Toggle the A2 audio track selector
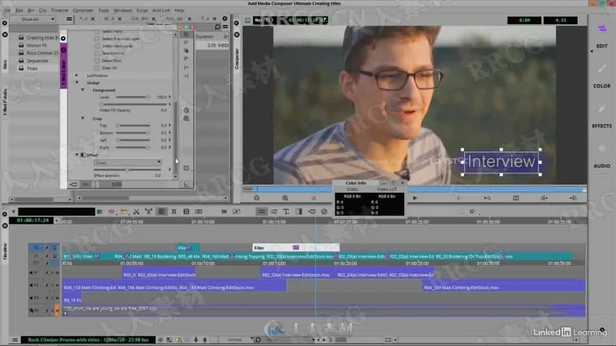616x346 pixels. pos(36,286)
